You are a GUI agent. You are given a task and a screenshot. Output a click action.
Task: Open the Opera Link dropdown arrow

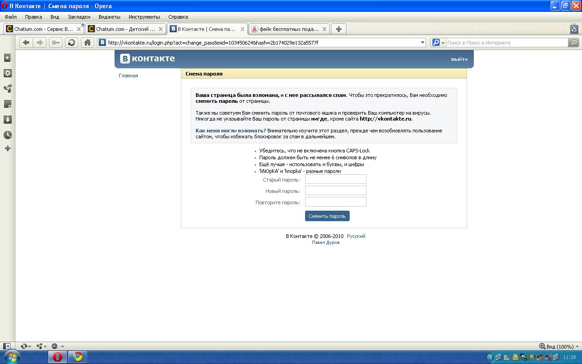[x=30, y=347]
